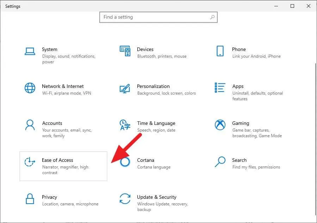
Task: Open the Privacy title
Action: point(49,197)
